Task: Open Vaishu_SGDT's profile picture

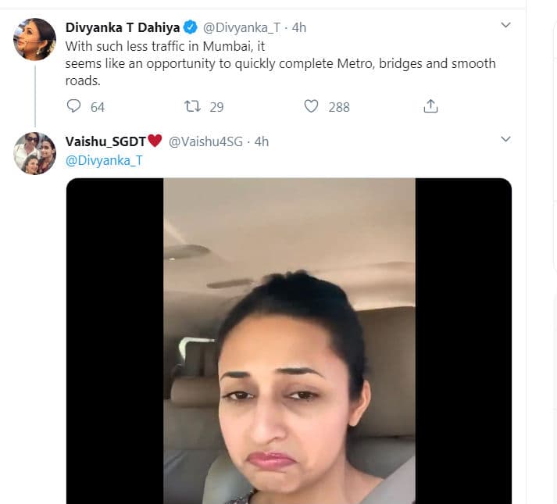Action: pyautogui.click(x=35, y=154)
